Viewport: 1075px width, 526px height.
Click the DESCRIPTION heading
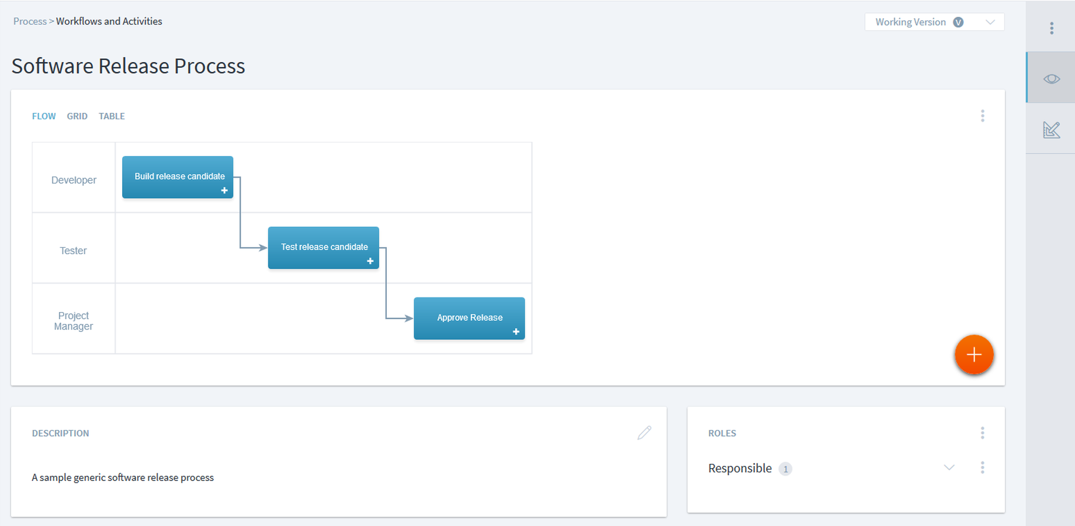click(x=60, y=433)
